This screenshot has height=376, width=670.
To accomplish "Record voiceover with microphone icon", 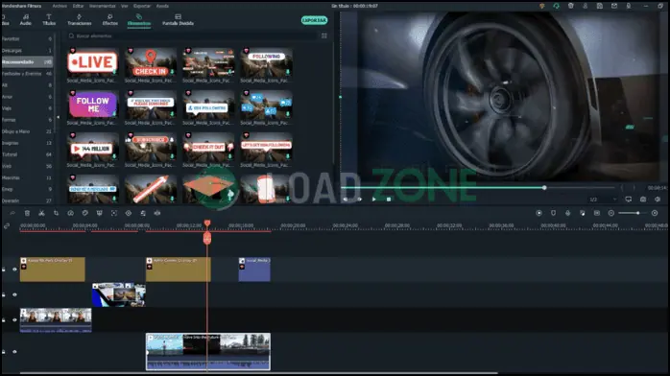I will [568, 213].
